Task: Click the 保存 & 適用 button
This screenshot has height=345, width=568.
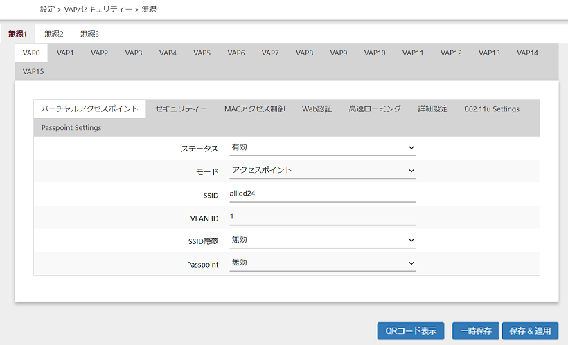Action: (x=530, y=331)
